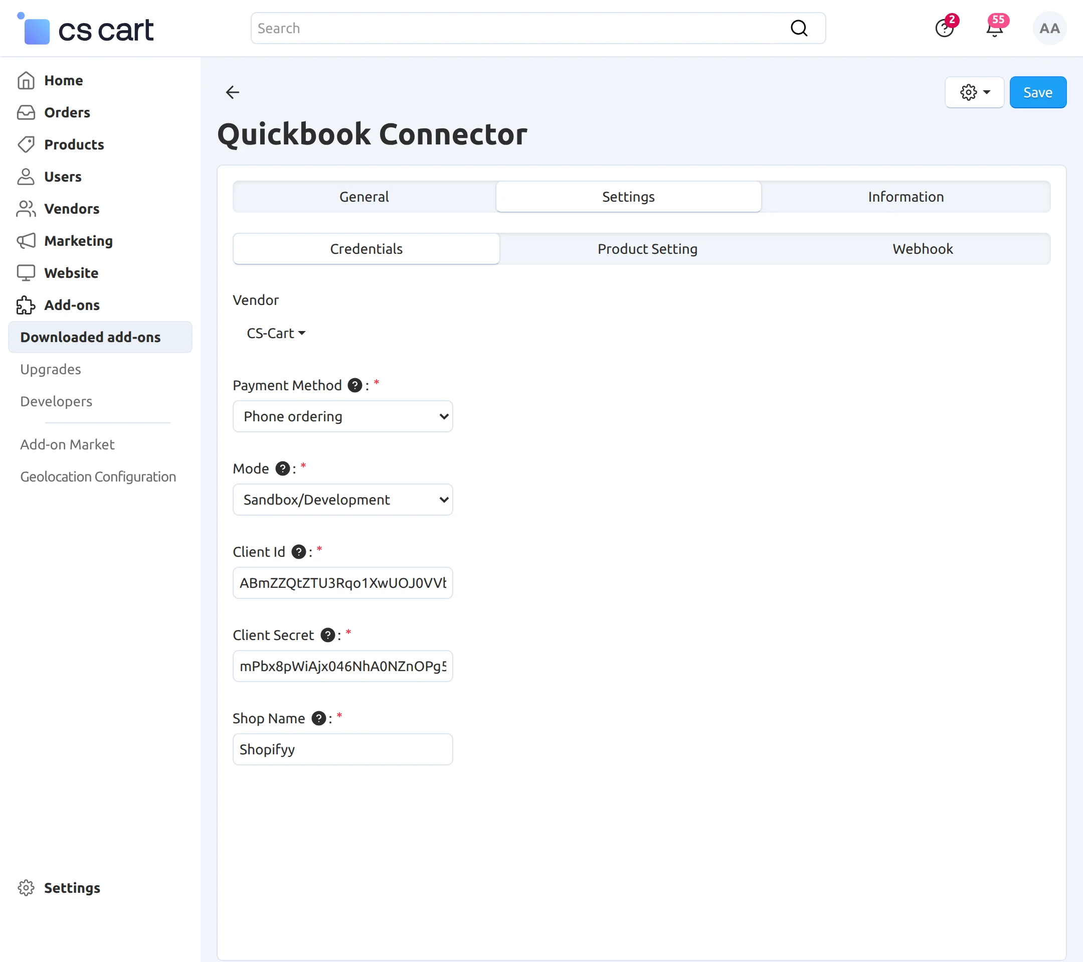Image resolution: width=1083 pixels, height=962 pixels.
Task: Click the Marketing megaphone icon
Action: tap(25, 241)
